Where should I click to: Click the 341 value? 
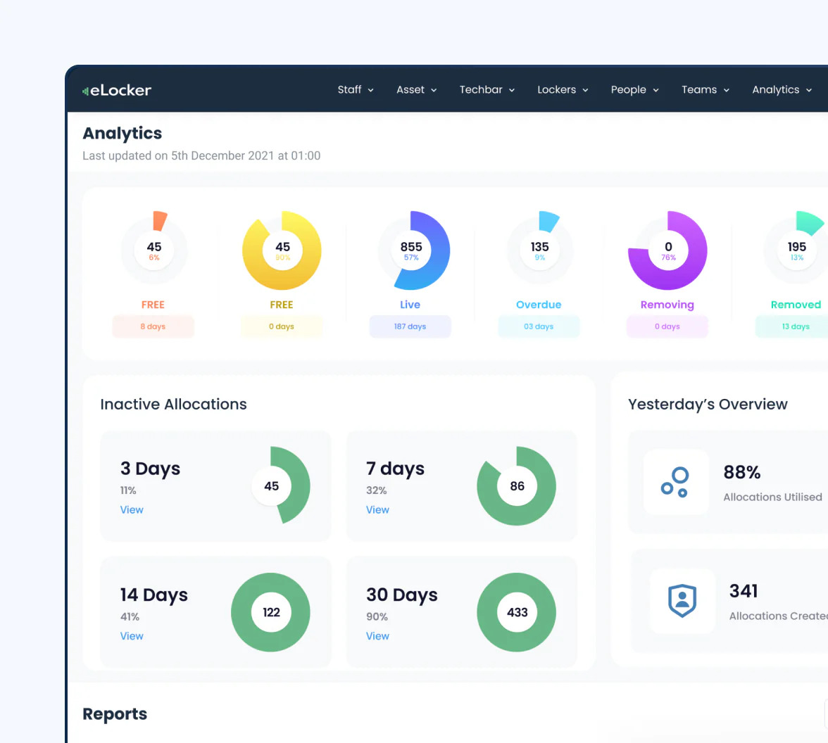744,590
